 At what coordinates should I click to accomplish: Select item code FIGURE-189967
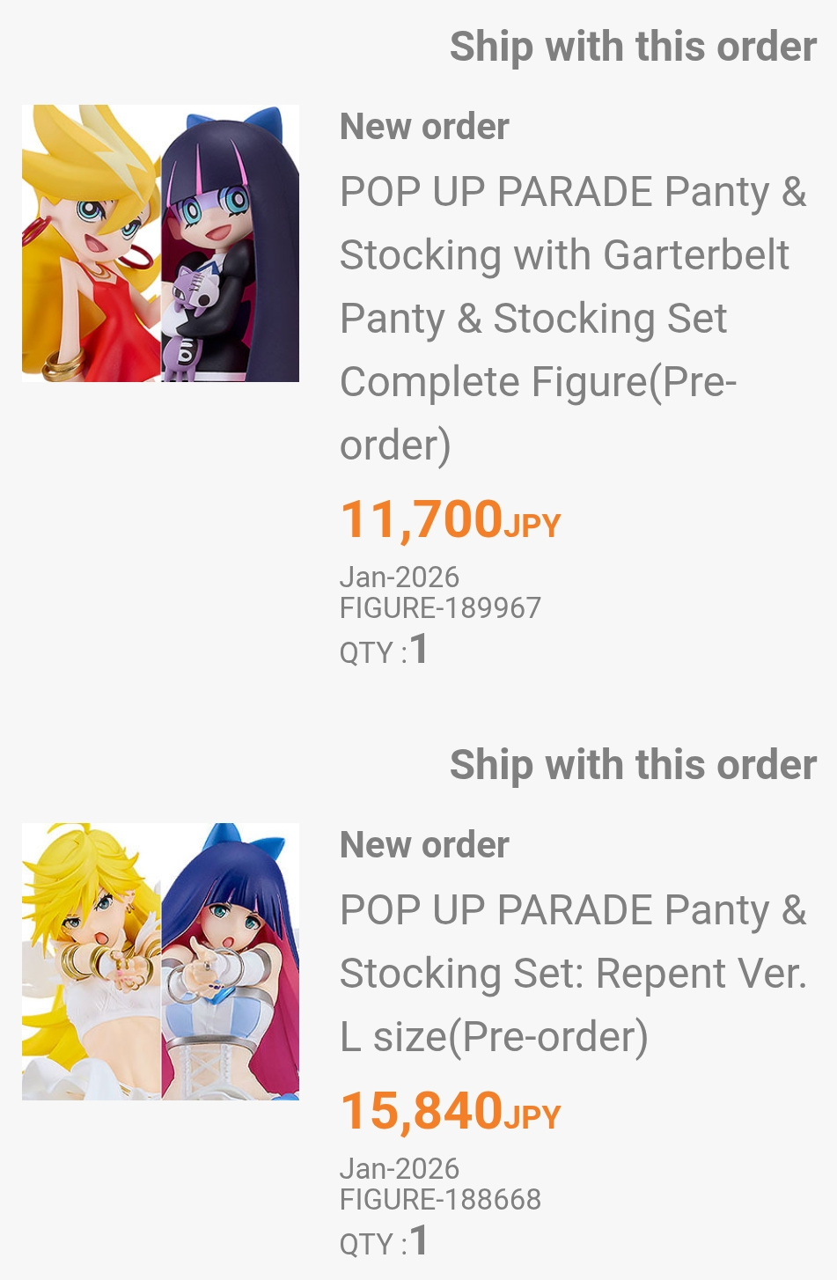[x=440, y=607]
